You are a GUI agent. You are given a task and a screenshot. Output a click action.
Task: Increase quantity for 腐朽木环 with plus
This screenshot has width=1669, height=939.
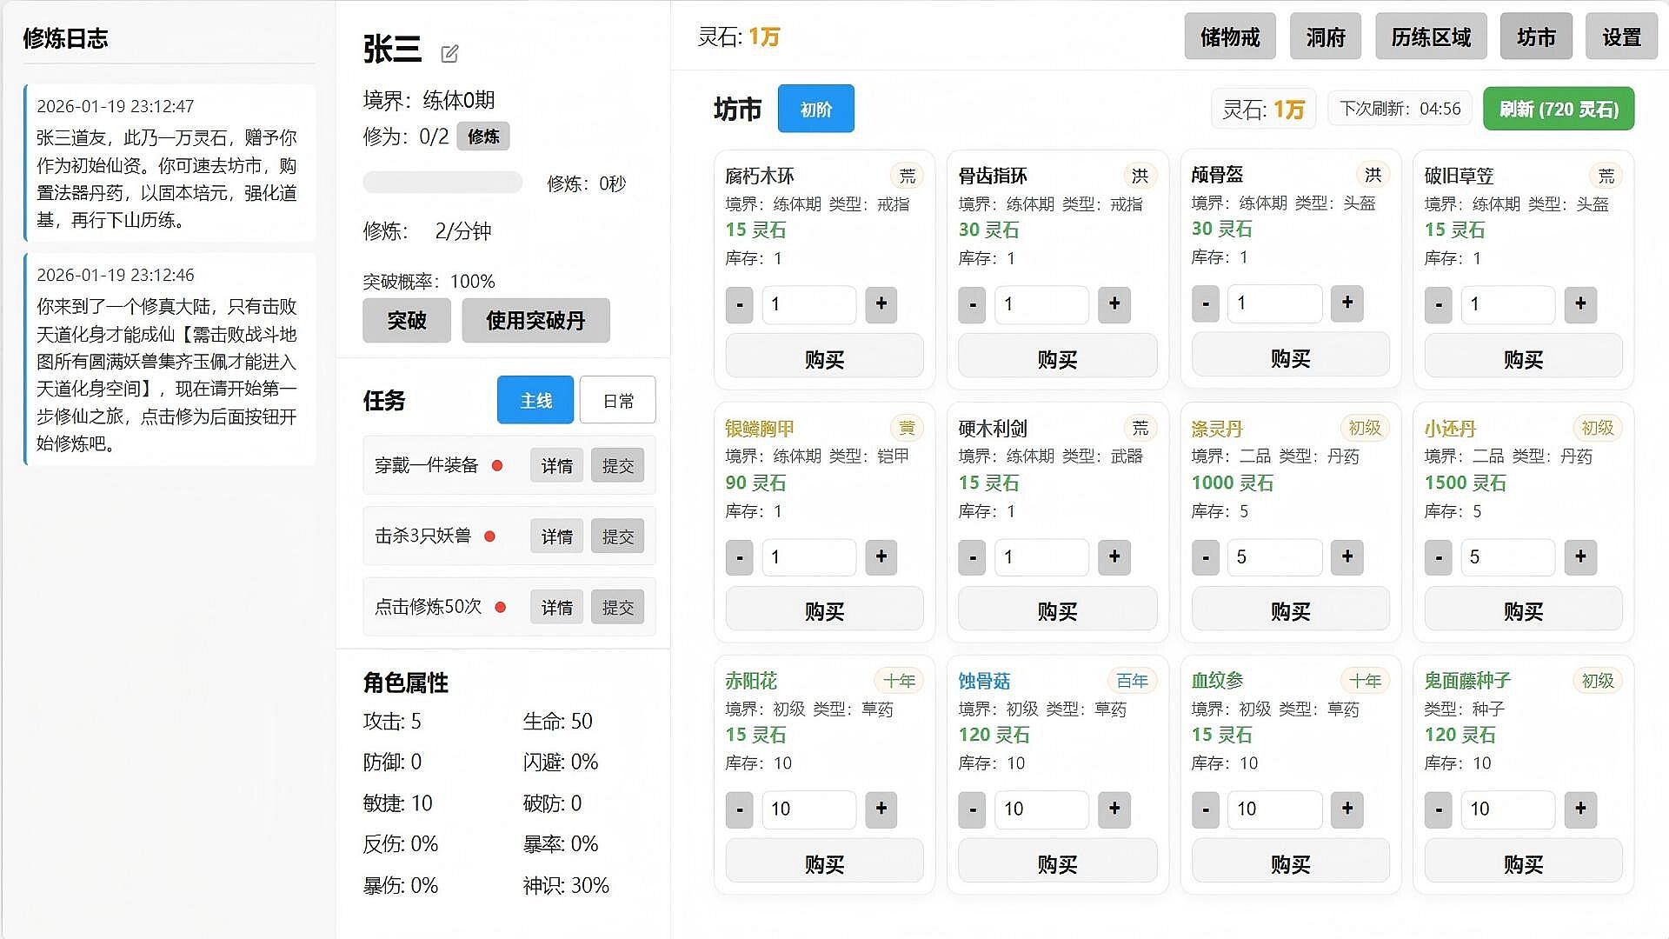point(881,304)
